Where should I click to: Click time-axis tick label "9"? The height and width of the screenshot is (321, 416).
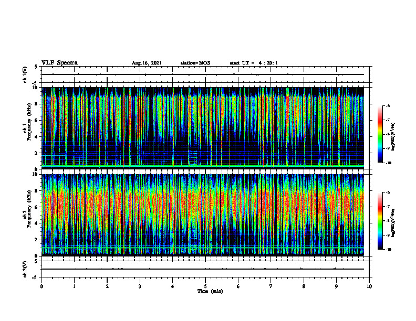click(x=336, y=286)
